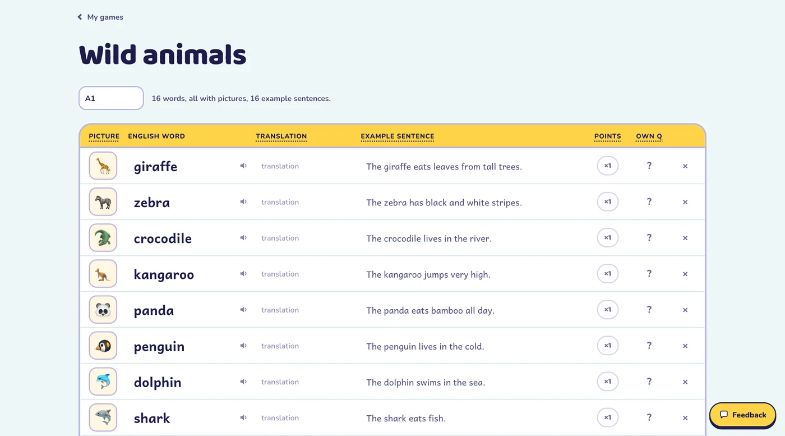Click the question mark for dolphin

coord(649,382)
